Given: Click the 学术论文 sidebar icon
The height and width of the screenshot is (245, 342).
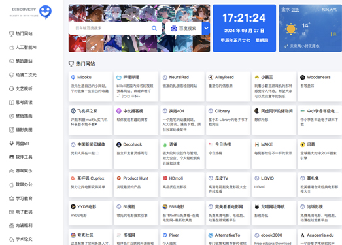Looking at the screenshot, I should click(x=12, y=239).
